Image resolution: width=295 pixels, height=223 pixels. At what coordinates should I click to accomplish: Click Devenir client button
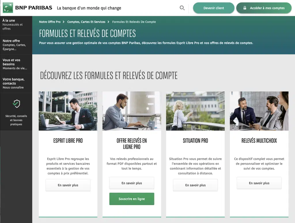214,8
